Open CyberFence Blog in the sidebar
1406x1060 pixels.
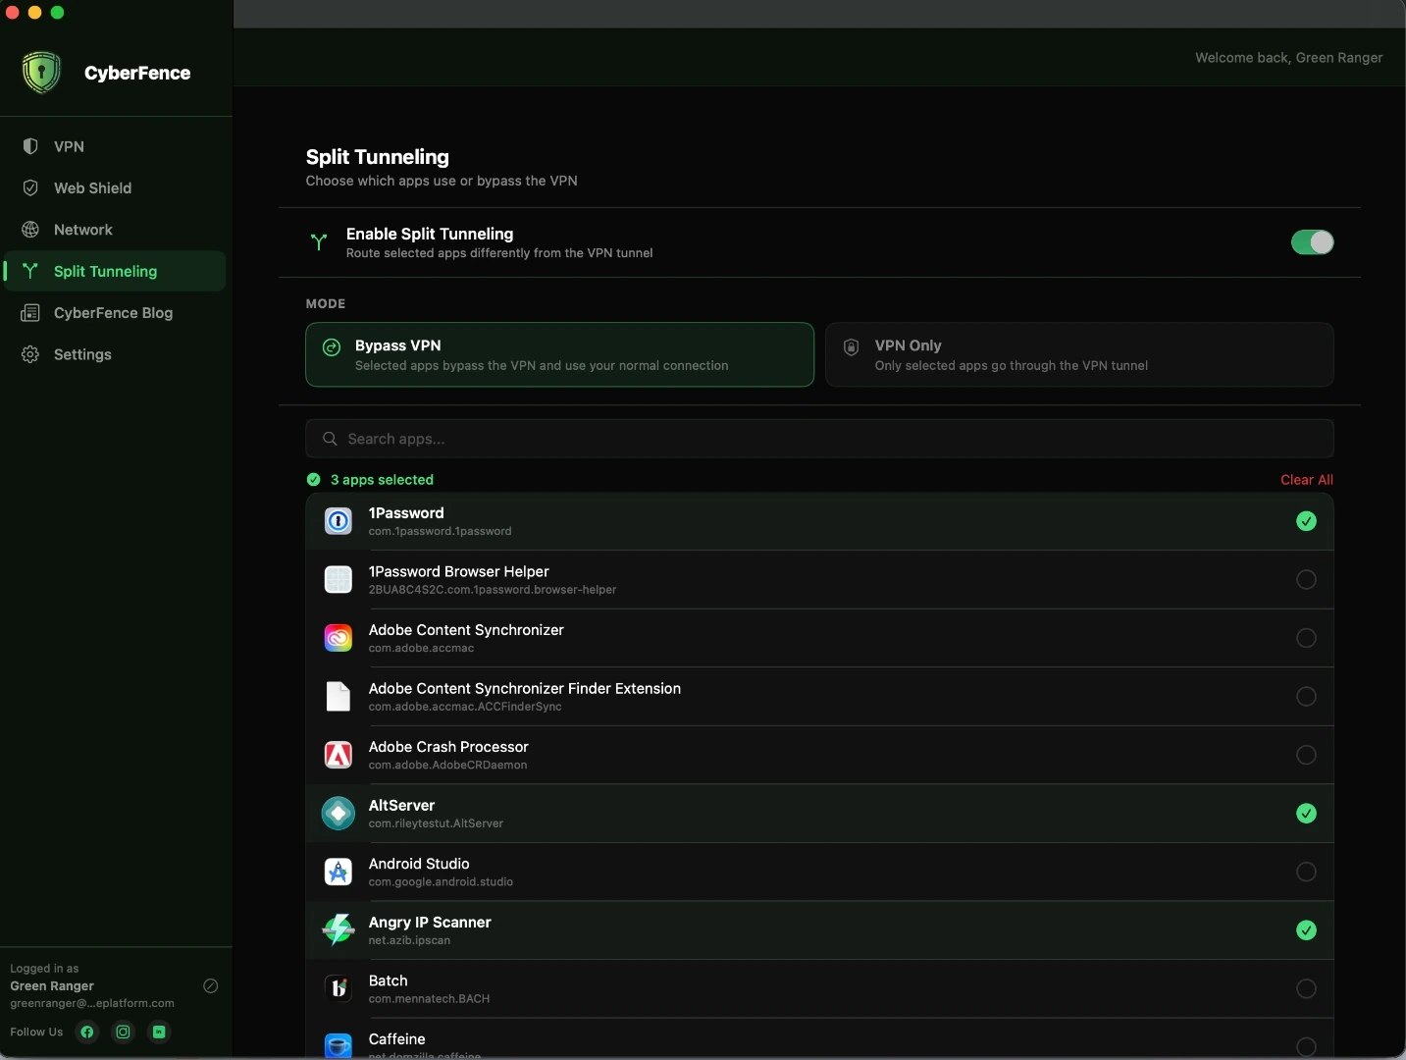115,313
